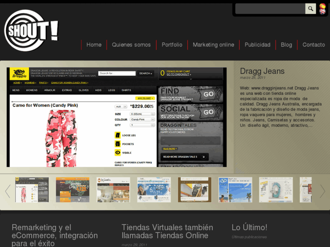Click the Lo Último! heading
This screenshot has width=330, height=247.
click(x=249, y=227)
